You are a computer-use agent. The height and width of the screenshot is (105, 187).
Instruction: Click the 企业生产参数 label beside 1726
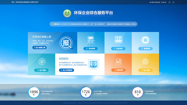pos(98,91)
